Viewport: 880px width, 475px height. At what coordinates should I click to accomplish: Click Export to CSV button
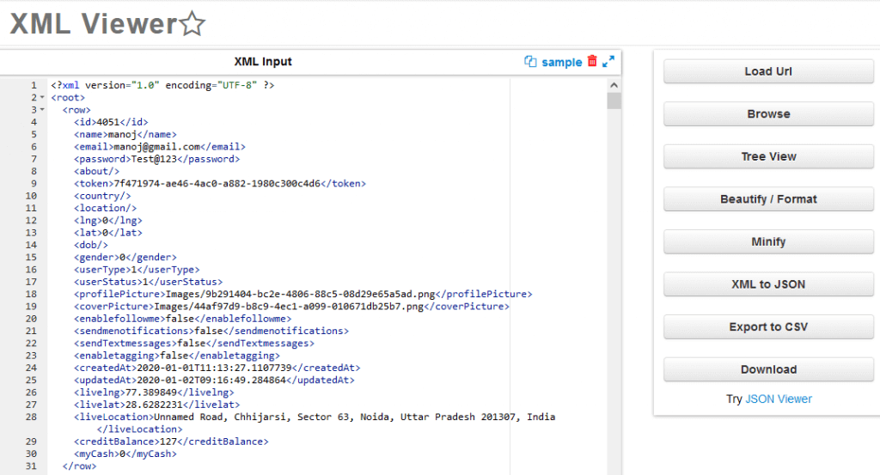click(x=768, y=327)
